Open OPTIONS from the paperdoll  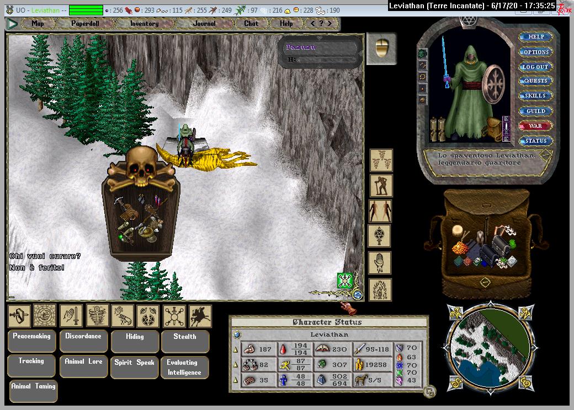(x=536, y=52)
